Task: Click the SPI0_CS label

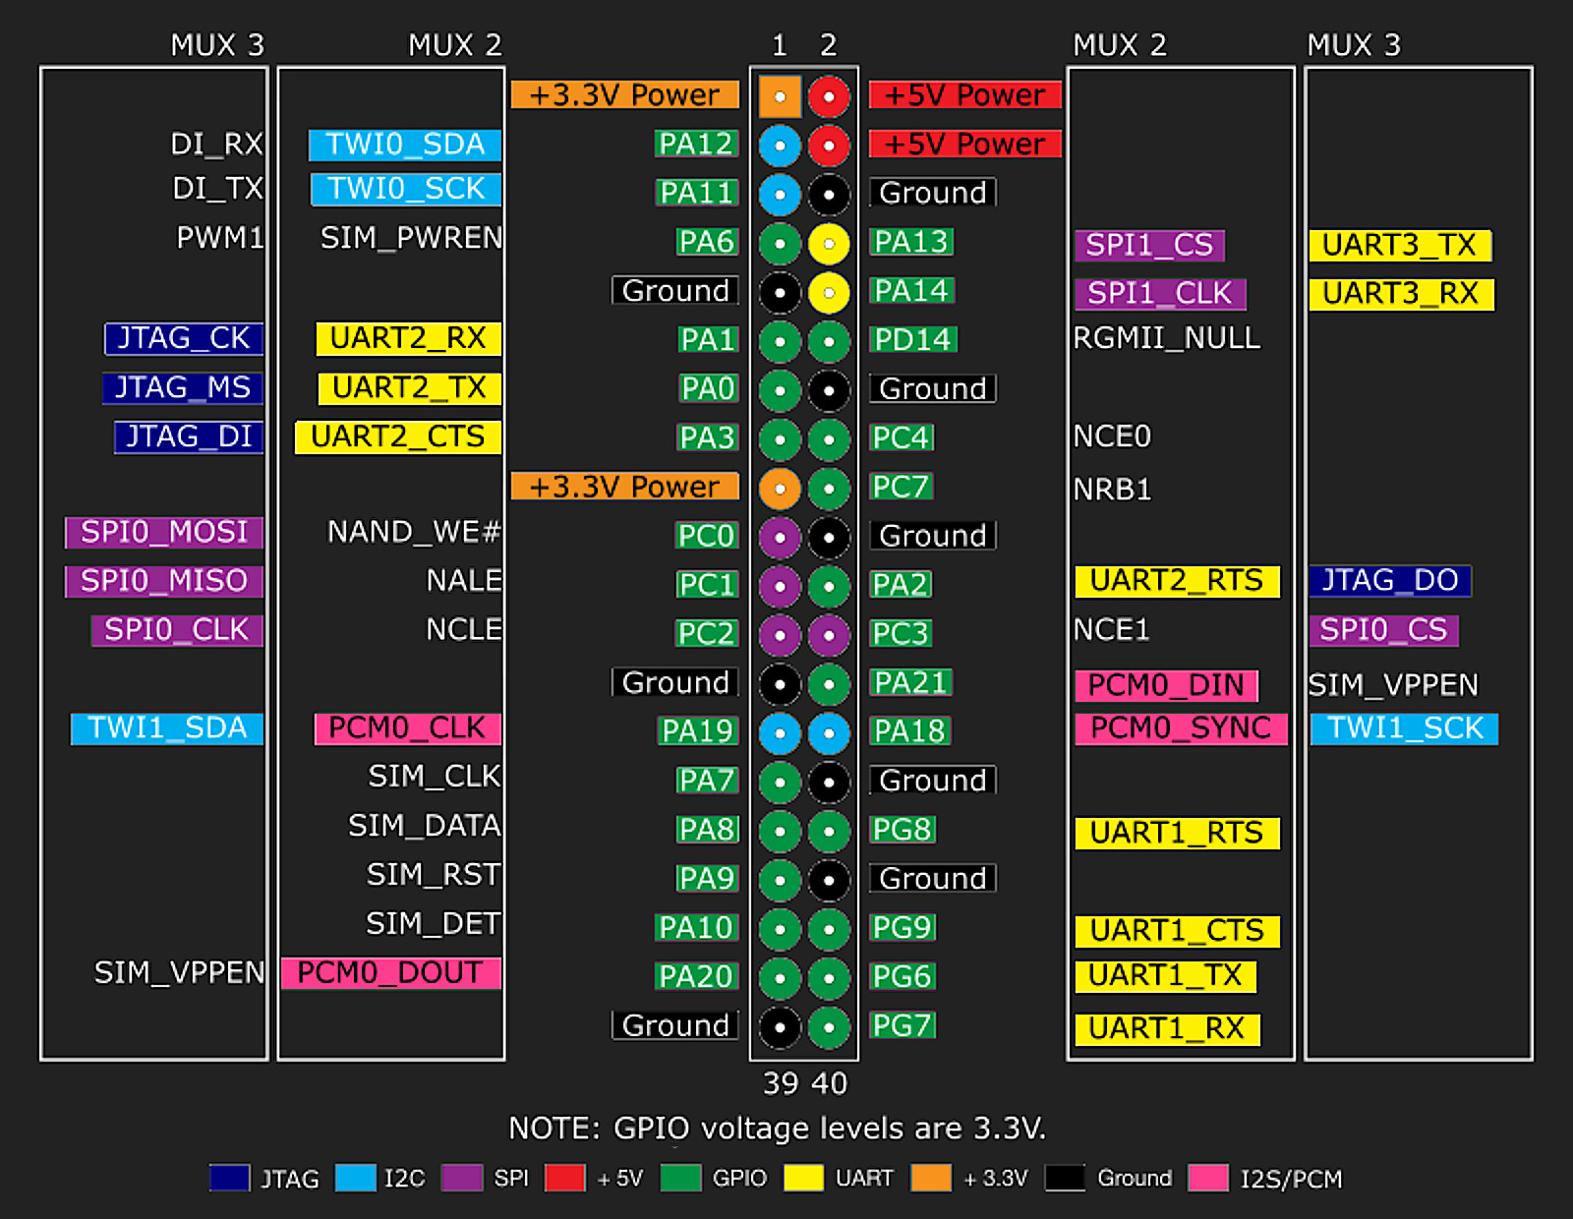Action: click(x=1383, y=630)
